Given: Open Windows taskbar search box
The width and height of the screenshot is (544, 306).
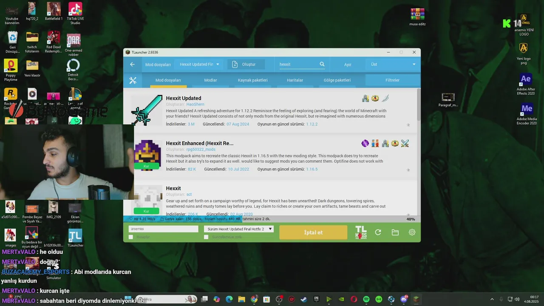Looking at the screenshot, I should (x=166, y=299).
